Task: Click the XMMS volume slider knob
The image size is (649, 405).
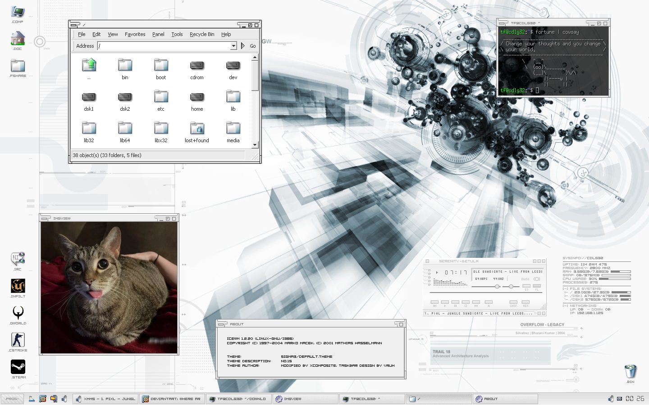Action: pyautogui.click(x=497, y=287)
